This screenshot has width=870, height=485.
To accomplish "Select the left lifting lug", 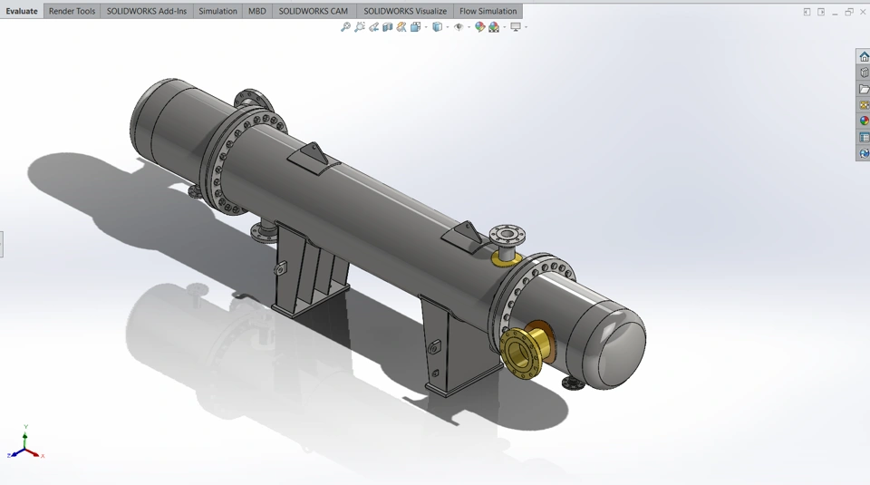I will [314, 157].
